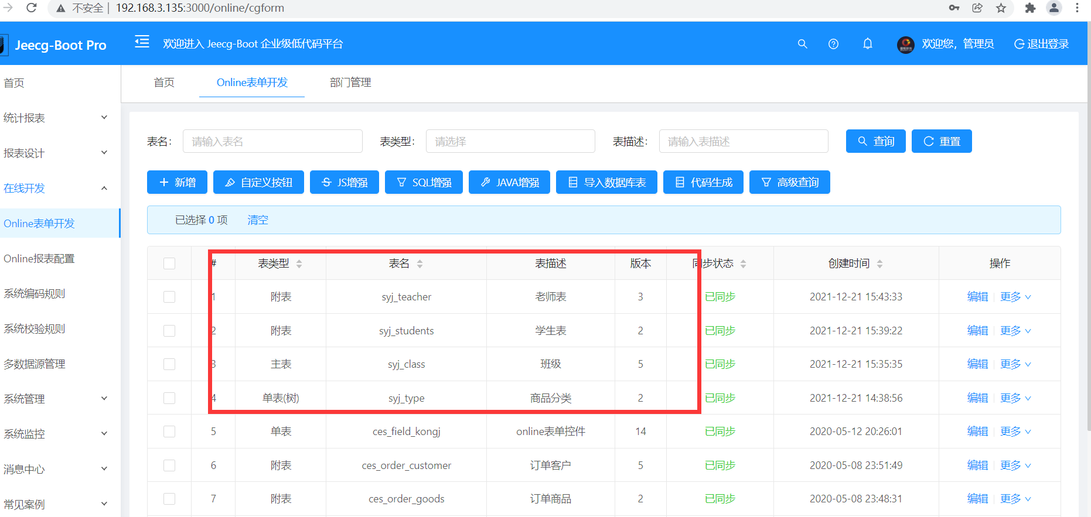Toggle the select-all checkbox in table header

click(169, 263)
